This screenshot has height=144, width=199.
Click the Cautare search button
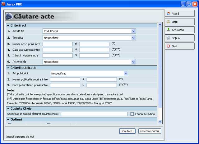[127, 131]
